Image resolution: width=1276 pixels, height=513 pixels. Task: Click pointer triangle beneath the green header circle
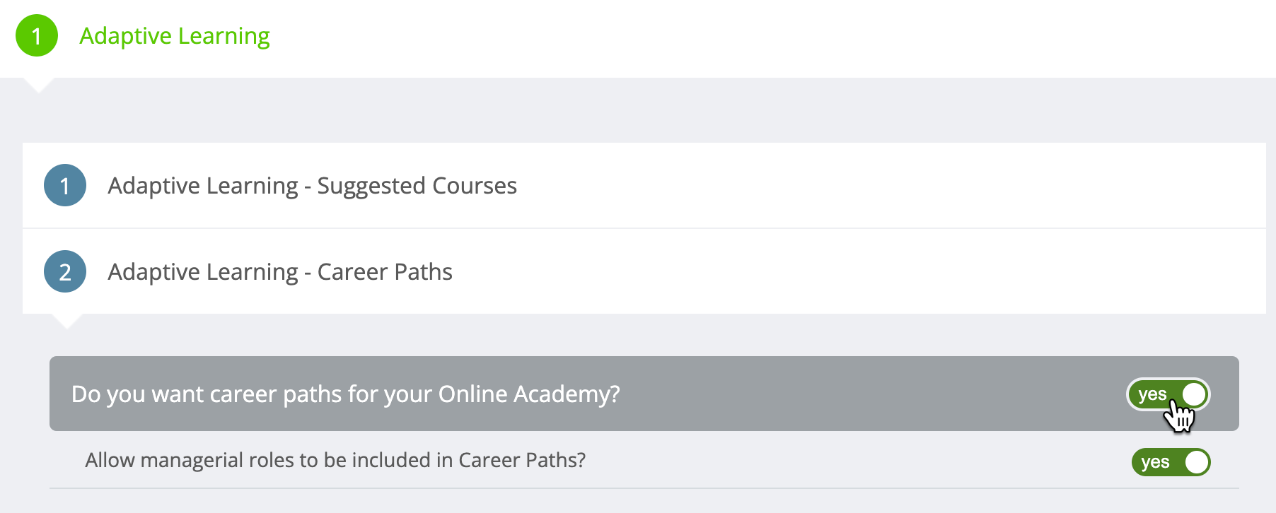[39, 85]
